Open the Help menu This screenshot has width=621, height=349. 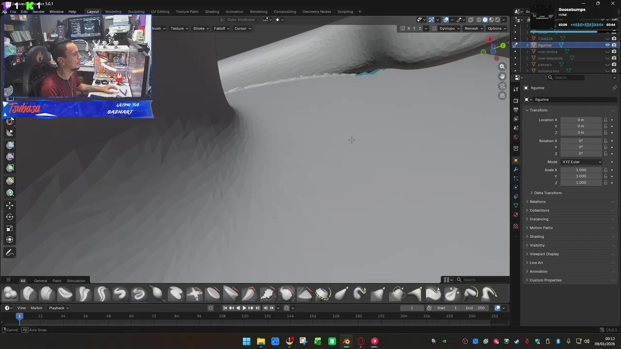click(72, 12)
